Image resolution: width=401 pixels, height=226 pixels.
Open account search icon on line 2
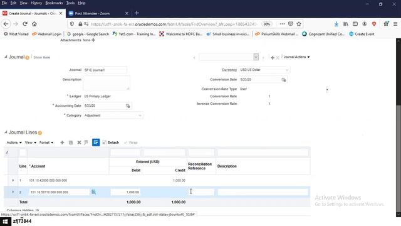(93, 192)
